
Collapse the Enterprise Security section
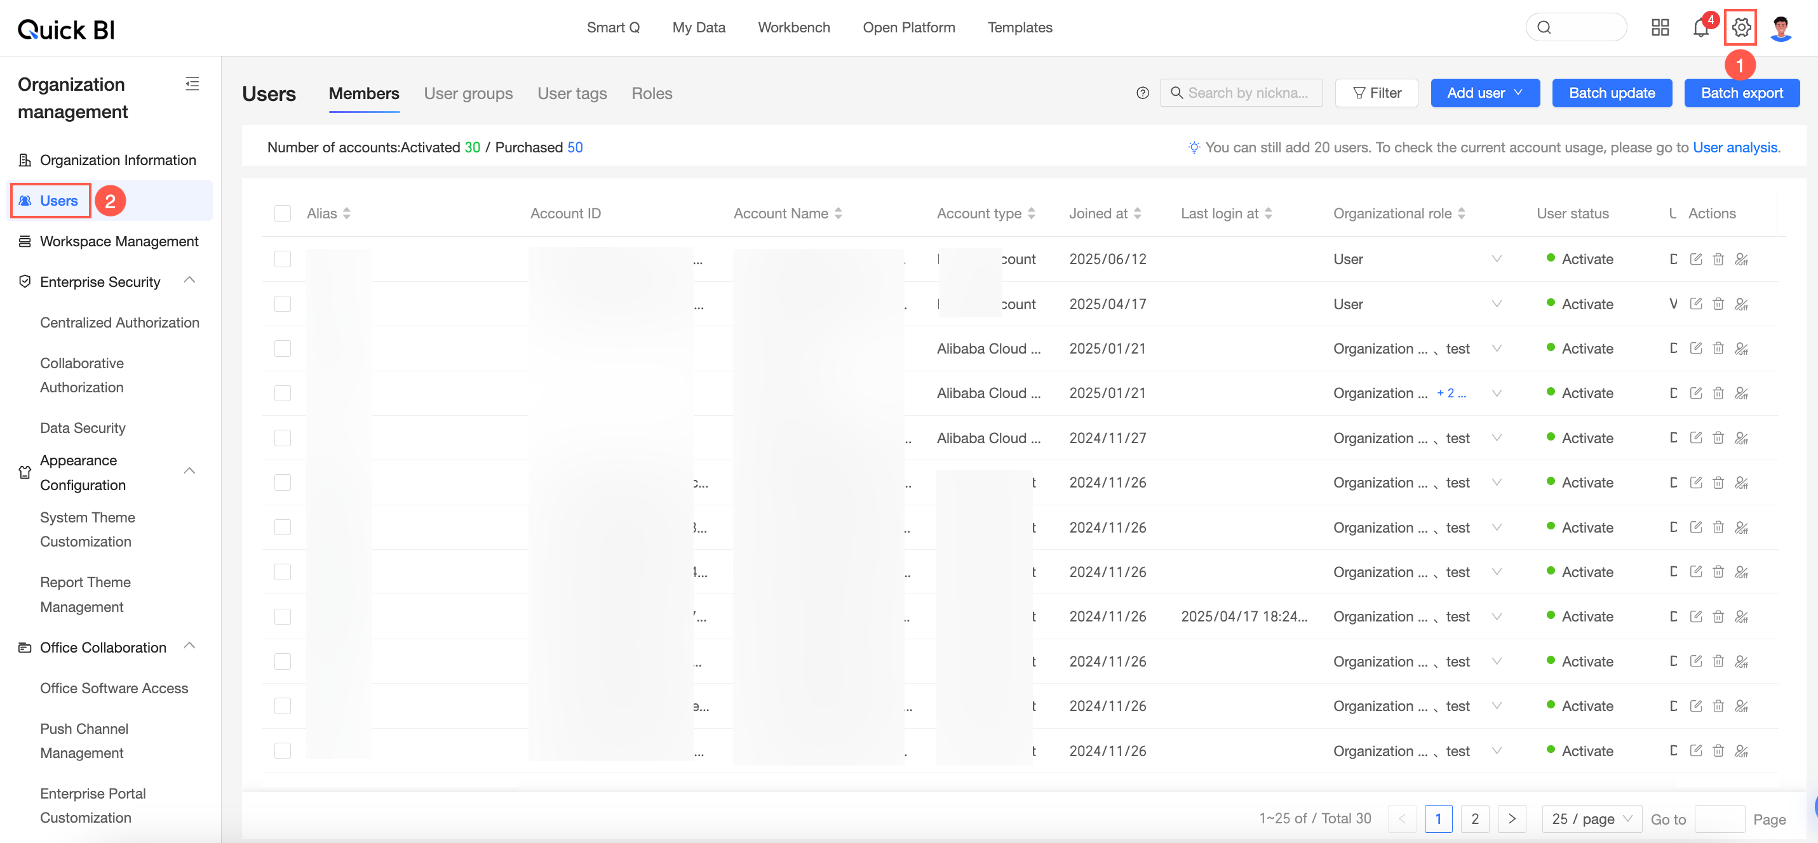pos(189,281)
